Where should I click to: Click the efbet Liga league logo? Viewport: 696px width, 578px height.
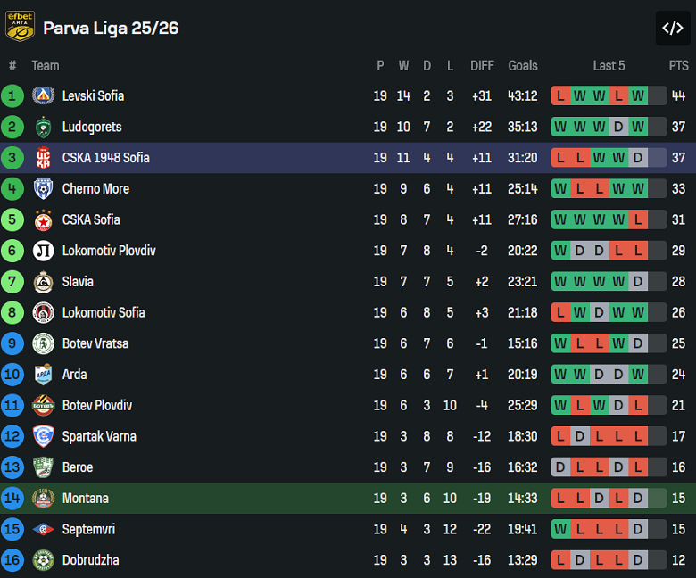pos(21,27)
